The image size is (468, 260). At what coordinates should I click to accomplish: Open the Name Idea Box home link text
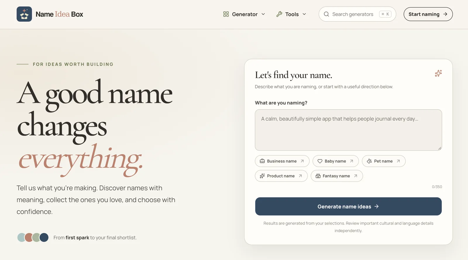click(59, 14)
